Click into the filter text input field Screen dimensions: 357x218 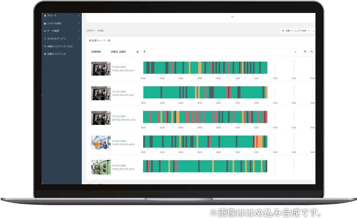[221, 52]
